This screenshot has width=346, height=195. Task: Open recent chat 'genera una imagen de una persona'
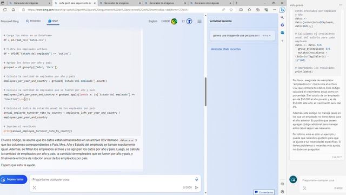tap(243, 36)
